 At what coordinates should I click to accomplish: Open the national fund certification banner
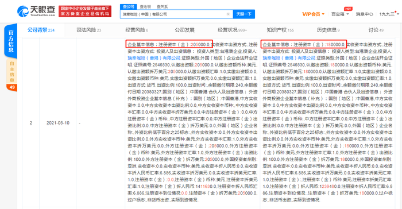point(85,11)
